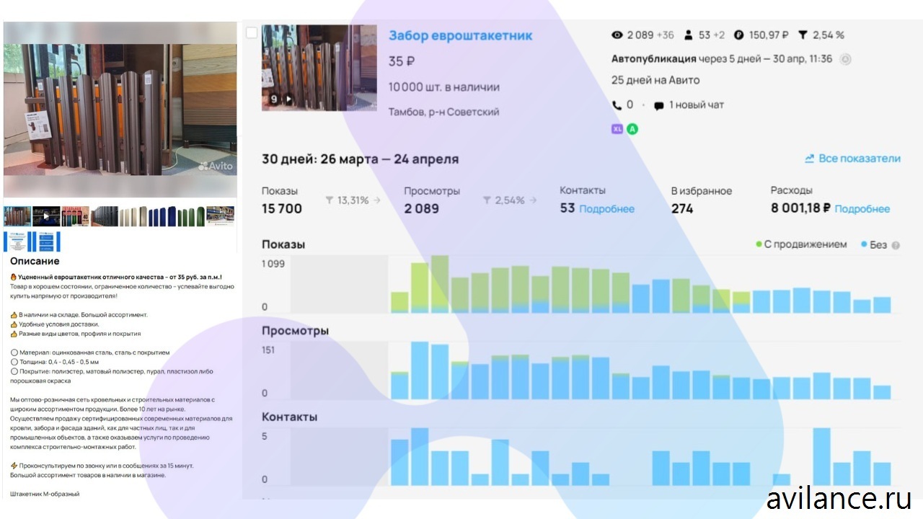923x519 pixels.
Task: Open the help question mark near Без
Action: pyautogui.click(x=896, y=245)
